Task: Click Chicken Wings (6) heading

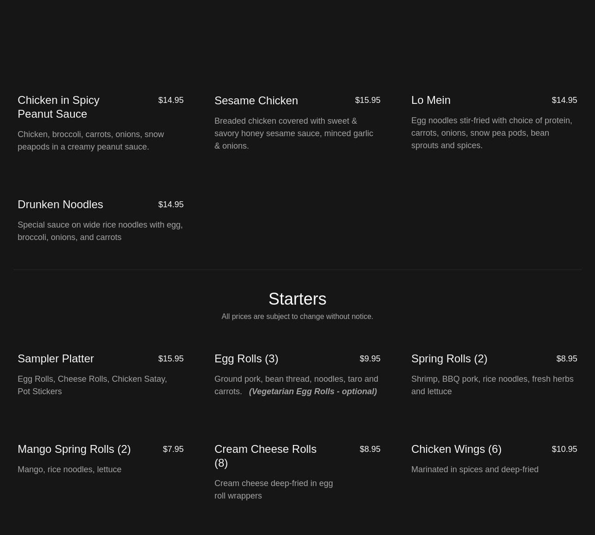Action: [456, 449]
